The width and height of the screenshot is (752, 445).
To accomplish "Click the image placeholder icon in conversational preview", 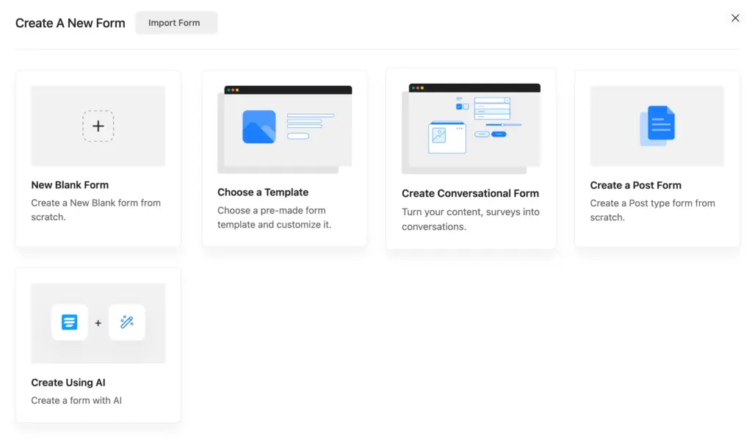I will pos(439,135).
